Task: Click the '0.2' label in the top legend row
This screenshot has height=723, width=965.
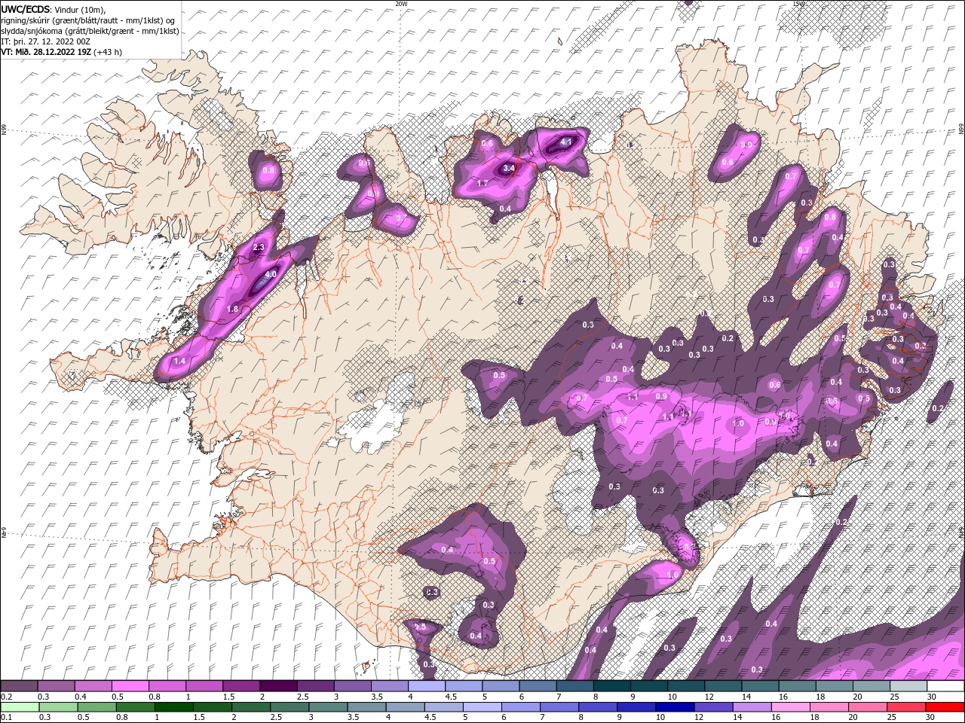Action: (x=6, y=697)
